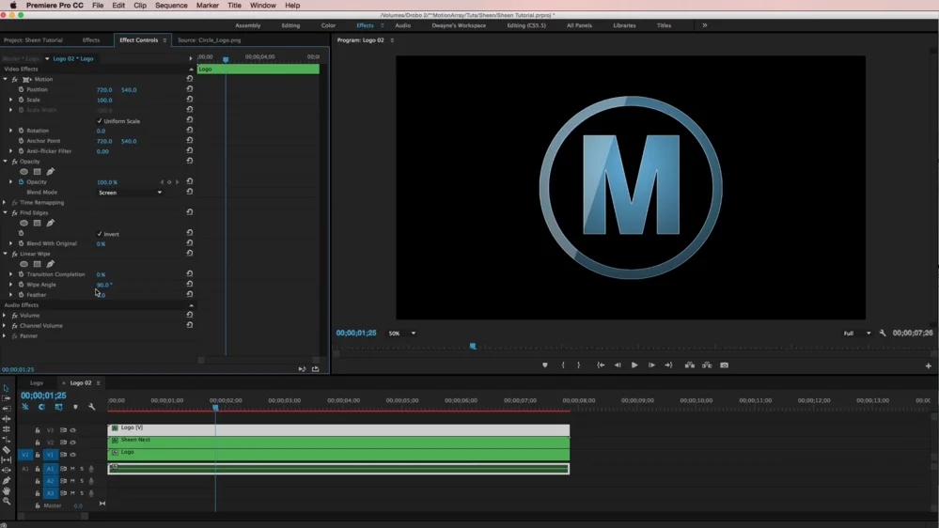Reset the Position parameter
The height and width of the screenshot is (528, 939).
point(190,90)
